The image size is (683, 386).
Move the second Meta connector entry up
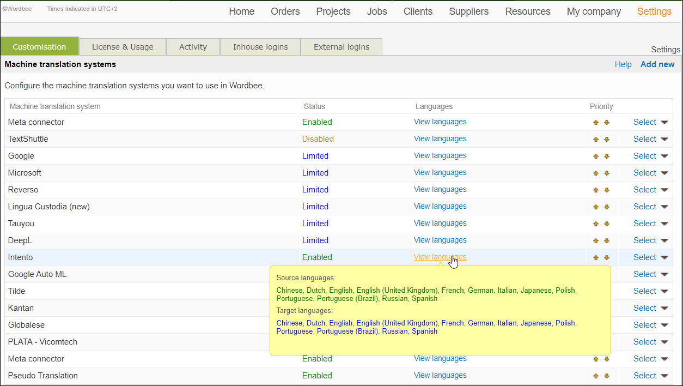coord(595,359)
